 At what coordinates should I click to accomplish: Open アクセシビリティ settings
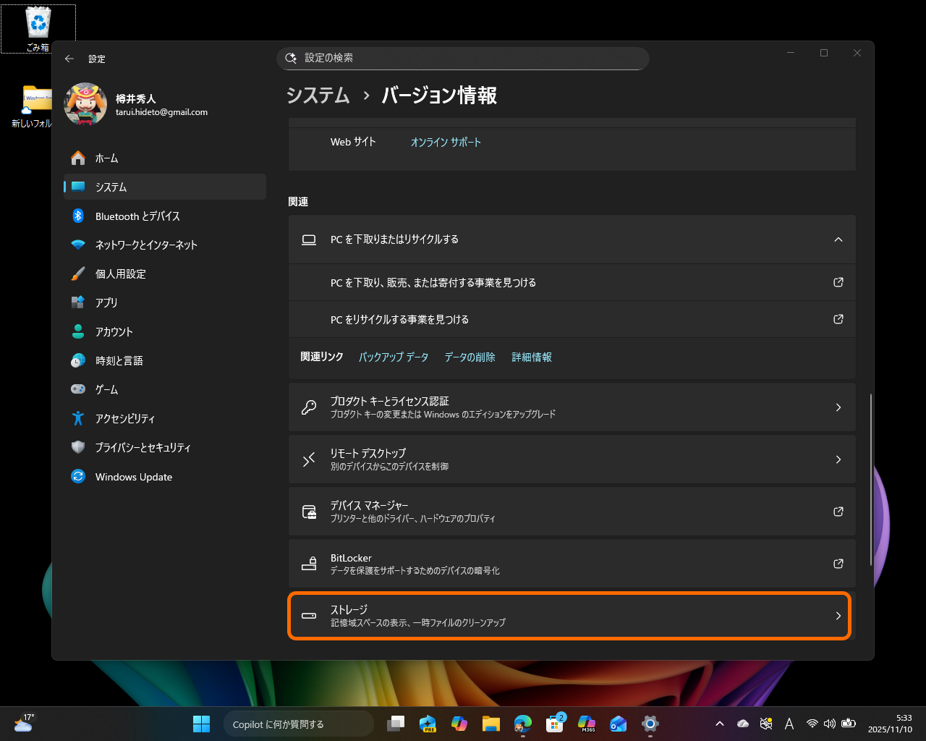tap(165, 418)
